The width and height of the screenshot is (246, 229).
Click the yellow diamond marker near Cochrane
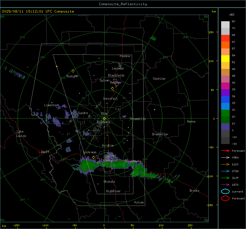(94, 157)
